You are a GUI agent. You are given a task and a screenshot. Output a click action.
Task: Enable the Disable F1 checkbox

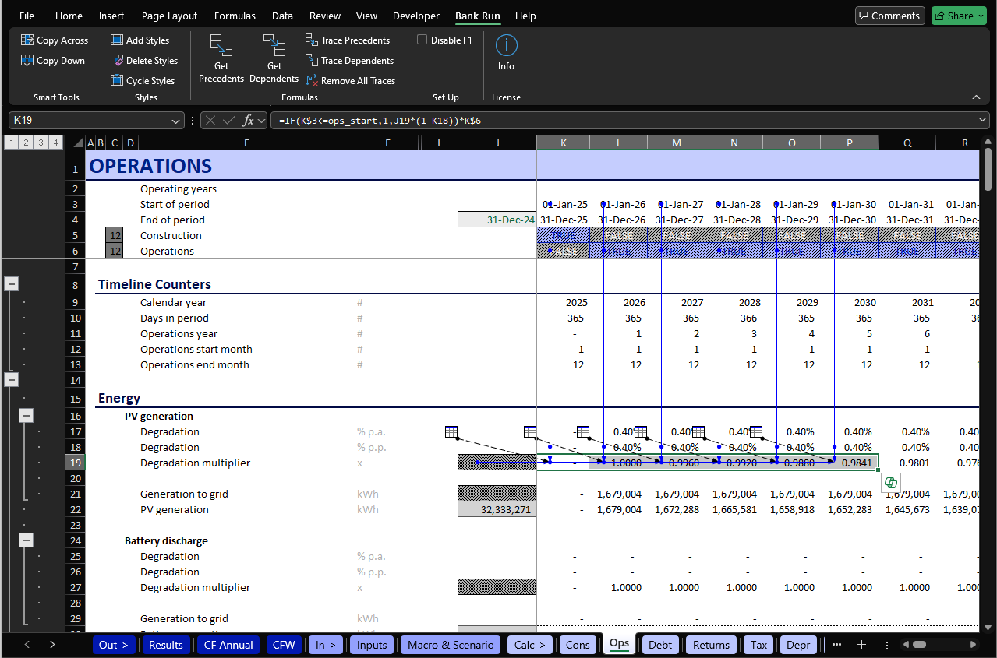pos(422,40)
